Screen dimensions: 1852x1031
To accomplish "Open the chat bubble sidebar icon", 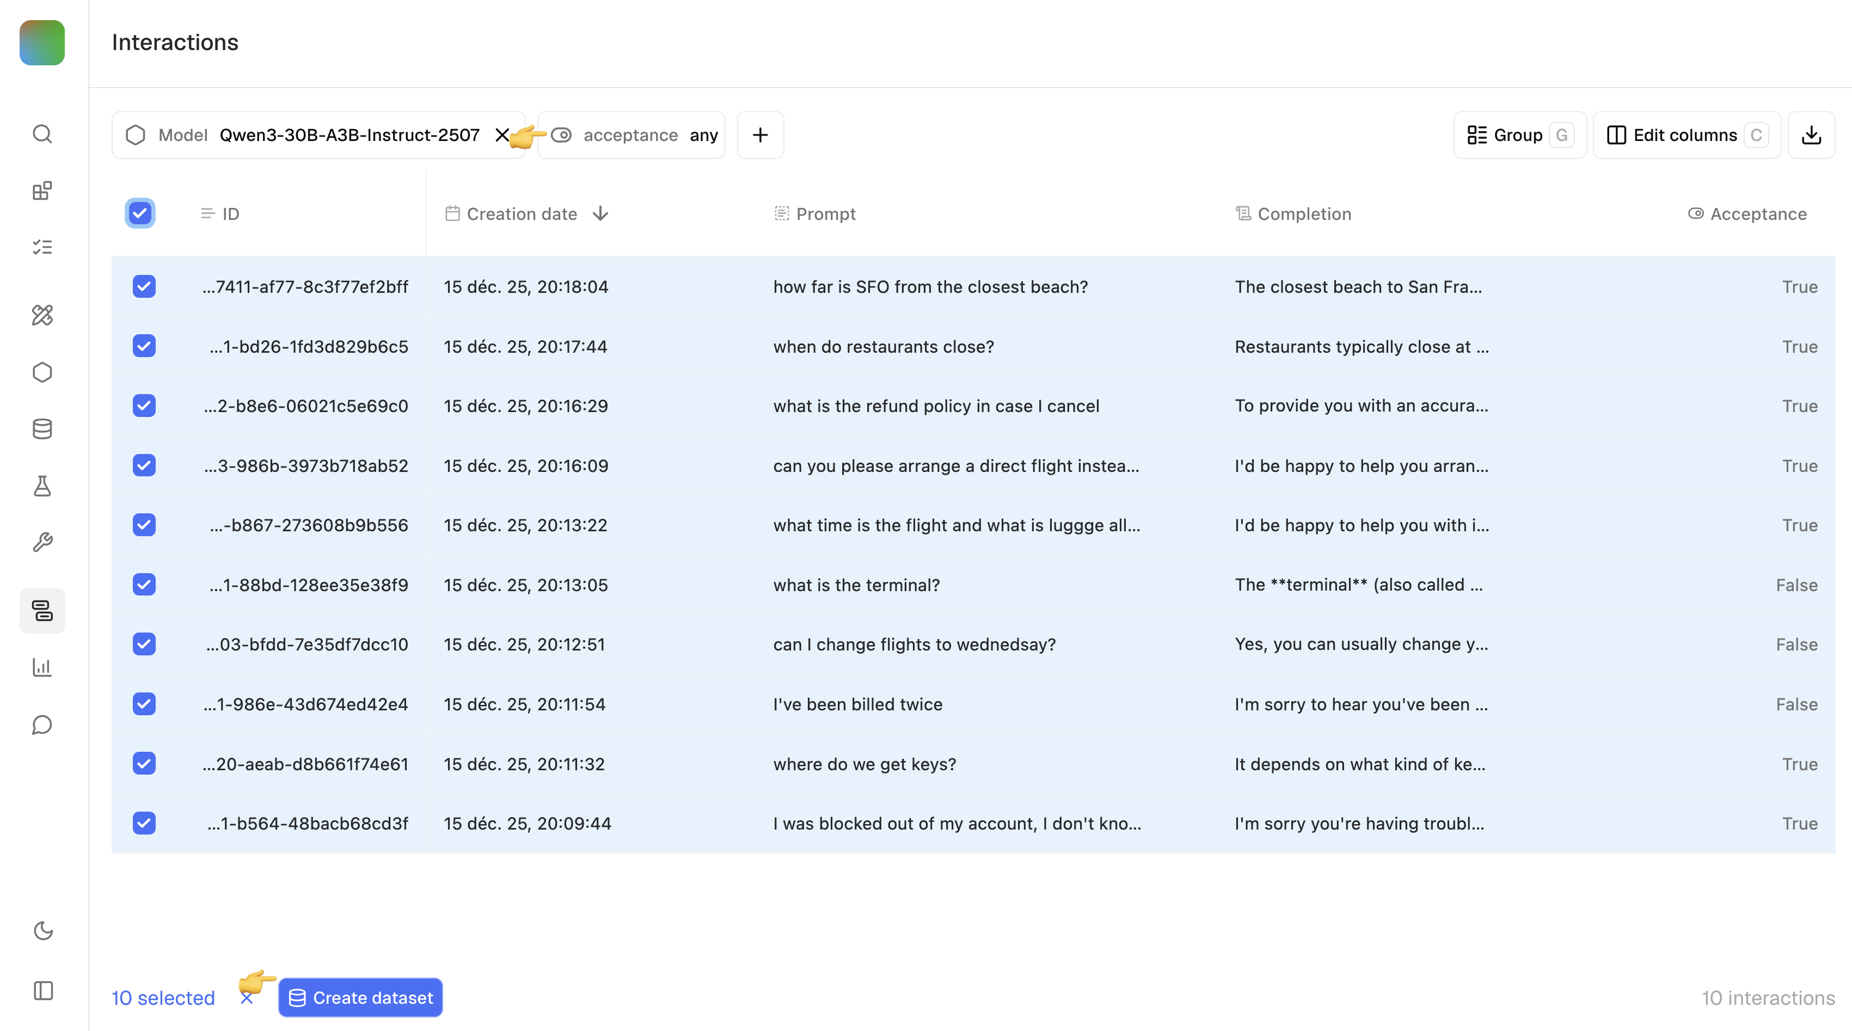I will coord(42,725).
